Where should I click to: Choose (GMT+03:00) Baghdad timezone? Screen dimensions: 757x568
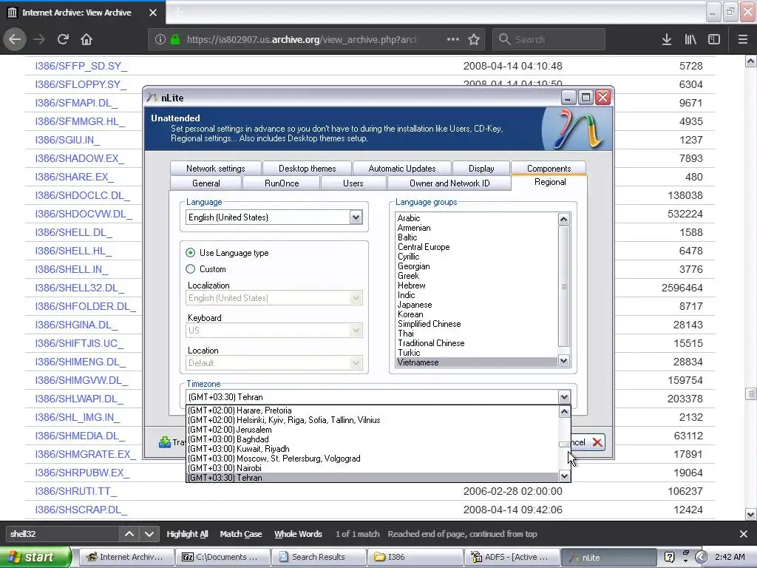tap(373, 439)
